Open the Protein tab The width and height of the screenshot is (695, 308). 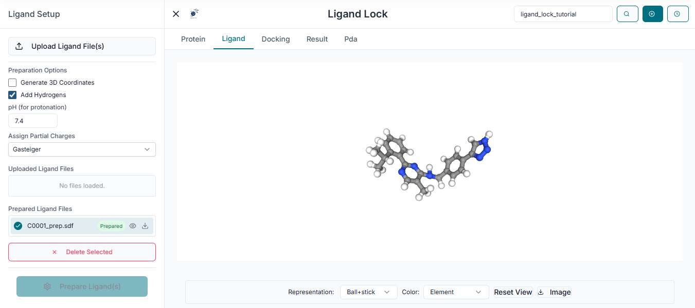(x=193, y=39)
